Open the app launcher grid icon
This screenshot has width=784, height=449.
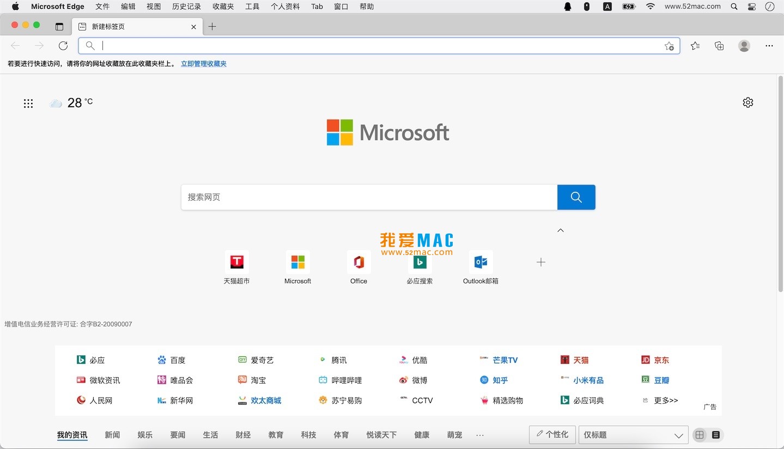coord(28,103)
